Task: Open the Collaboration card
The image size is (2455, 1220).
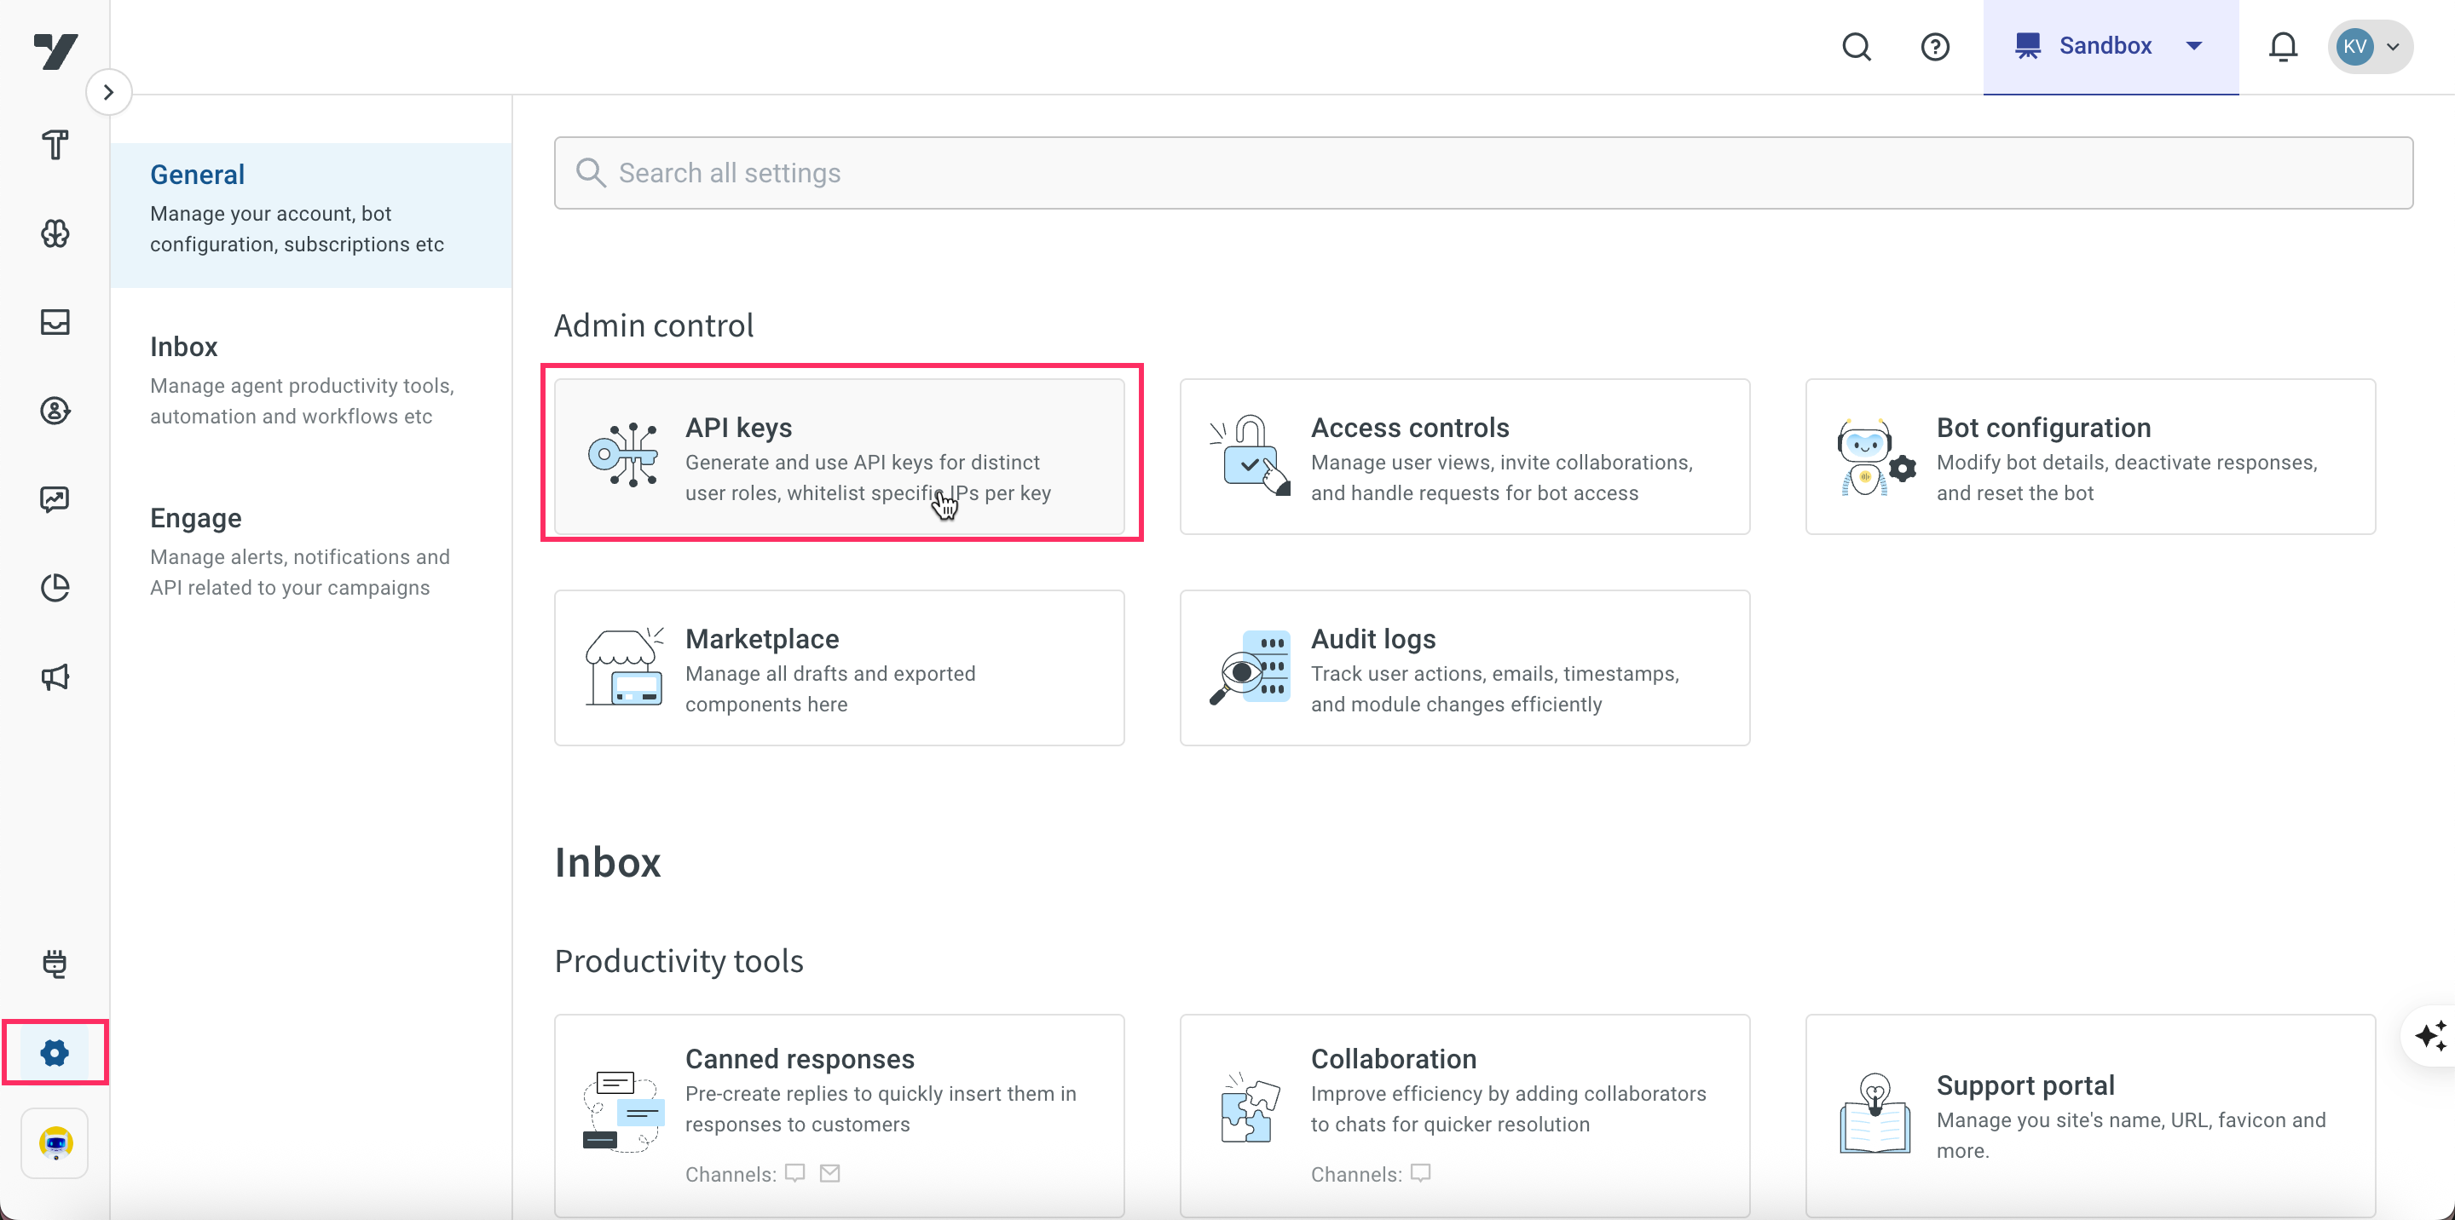Action: click(1464, 1114)
